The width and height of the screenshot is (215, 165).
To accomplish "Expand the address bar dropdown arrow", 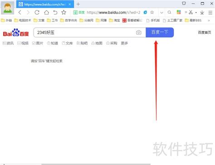I will point(161,13).
